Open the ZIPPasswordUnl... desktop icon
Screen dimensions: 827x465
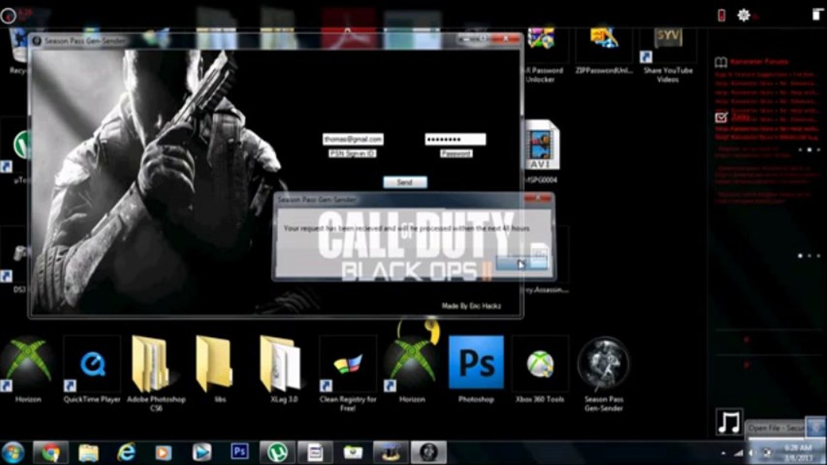(604, 50)
